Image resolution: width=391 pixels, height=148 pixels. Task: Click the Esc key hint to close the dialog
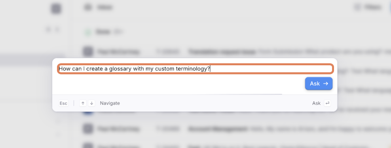click(64, 103)
